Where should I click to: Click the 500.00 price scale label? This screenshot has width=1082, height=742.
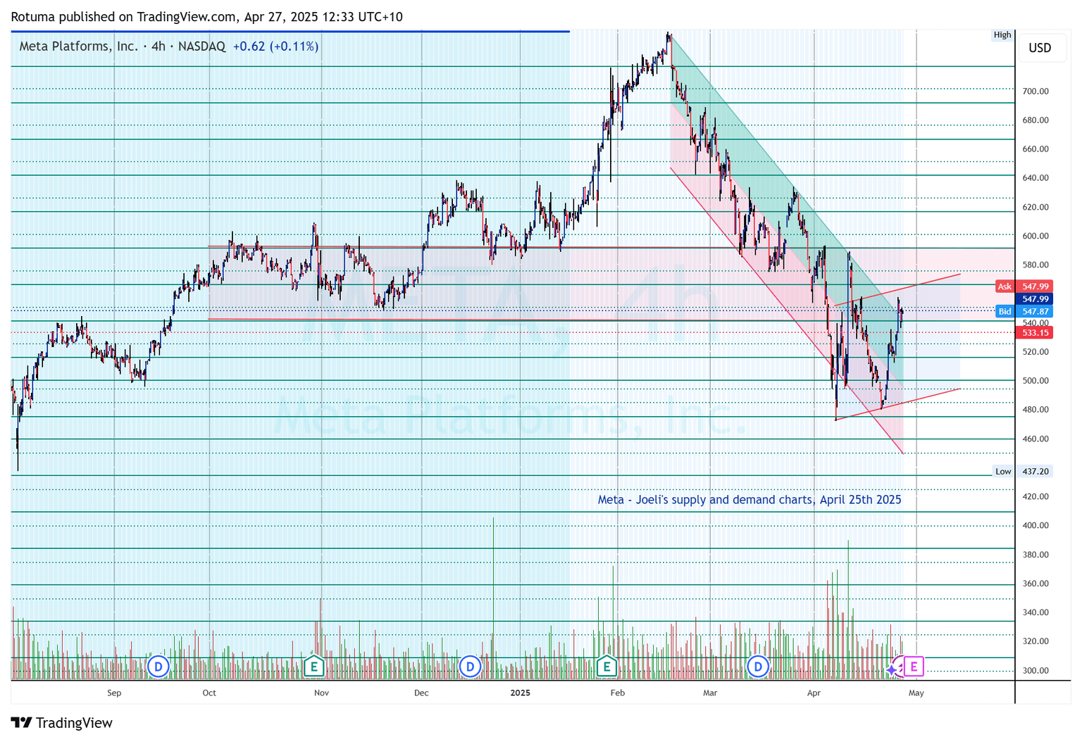click(x=1036, y=381)
